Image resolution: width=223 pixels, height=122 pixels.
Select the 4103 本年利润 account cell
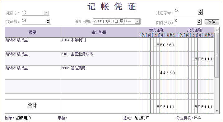coord(99,45)
